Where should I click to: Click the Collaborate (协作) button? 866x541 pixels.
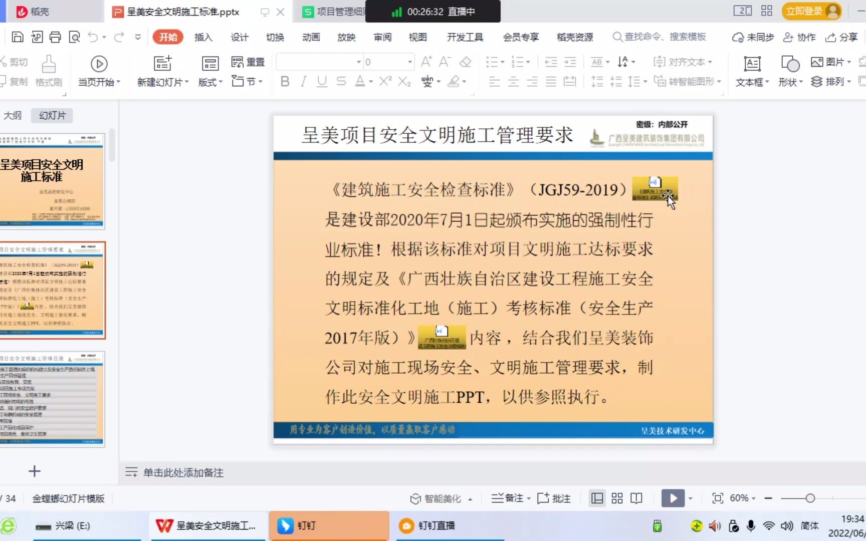[800, 37]
